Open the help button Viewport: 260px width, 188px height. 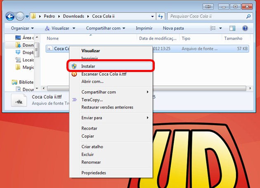click(245, 28)
